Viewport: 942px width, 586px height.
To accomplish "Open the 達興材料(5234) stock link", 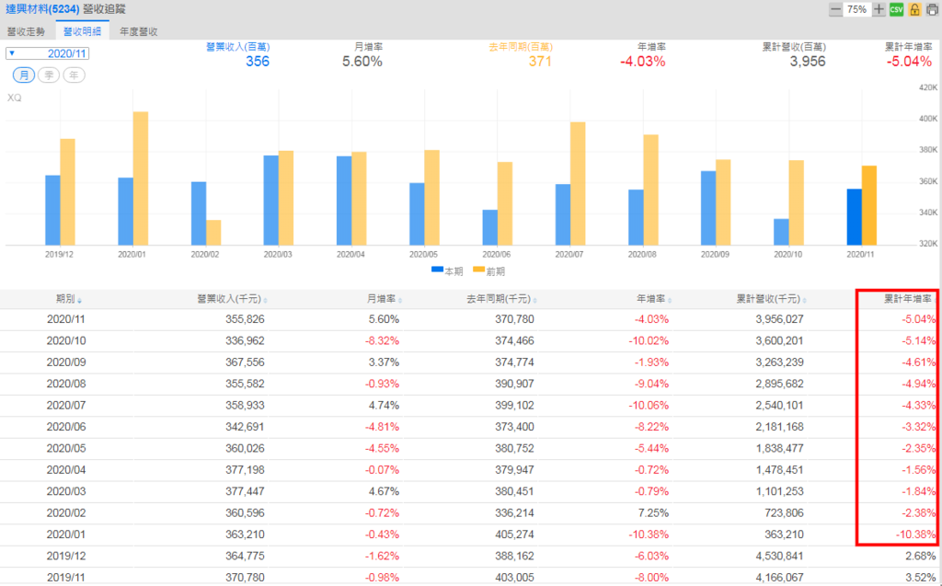I will coord(42,9).
